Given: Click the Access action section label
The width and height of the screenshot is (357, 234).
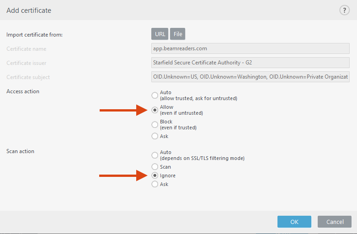Looking at the screenshot, I should (x=23, y=91).
